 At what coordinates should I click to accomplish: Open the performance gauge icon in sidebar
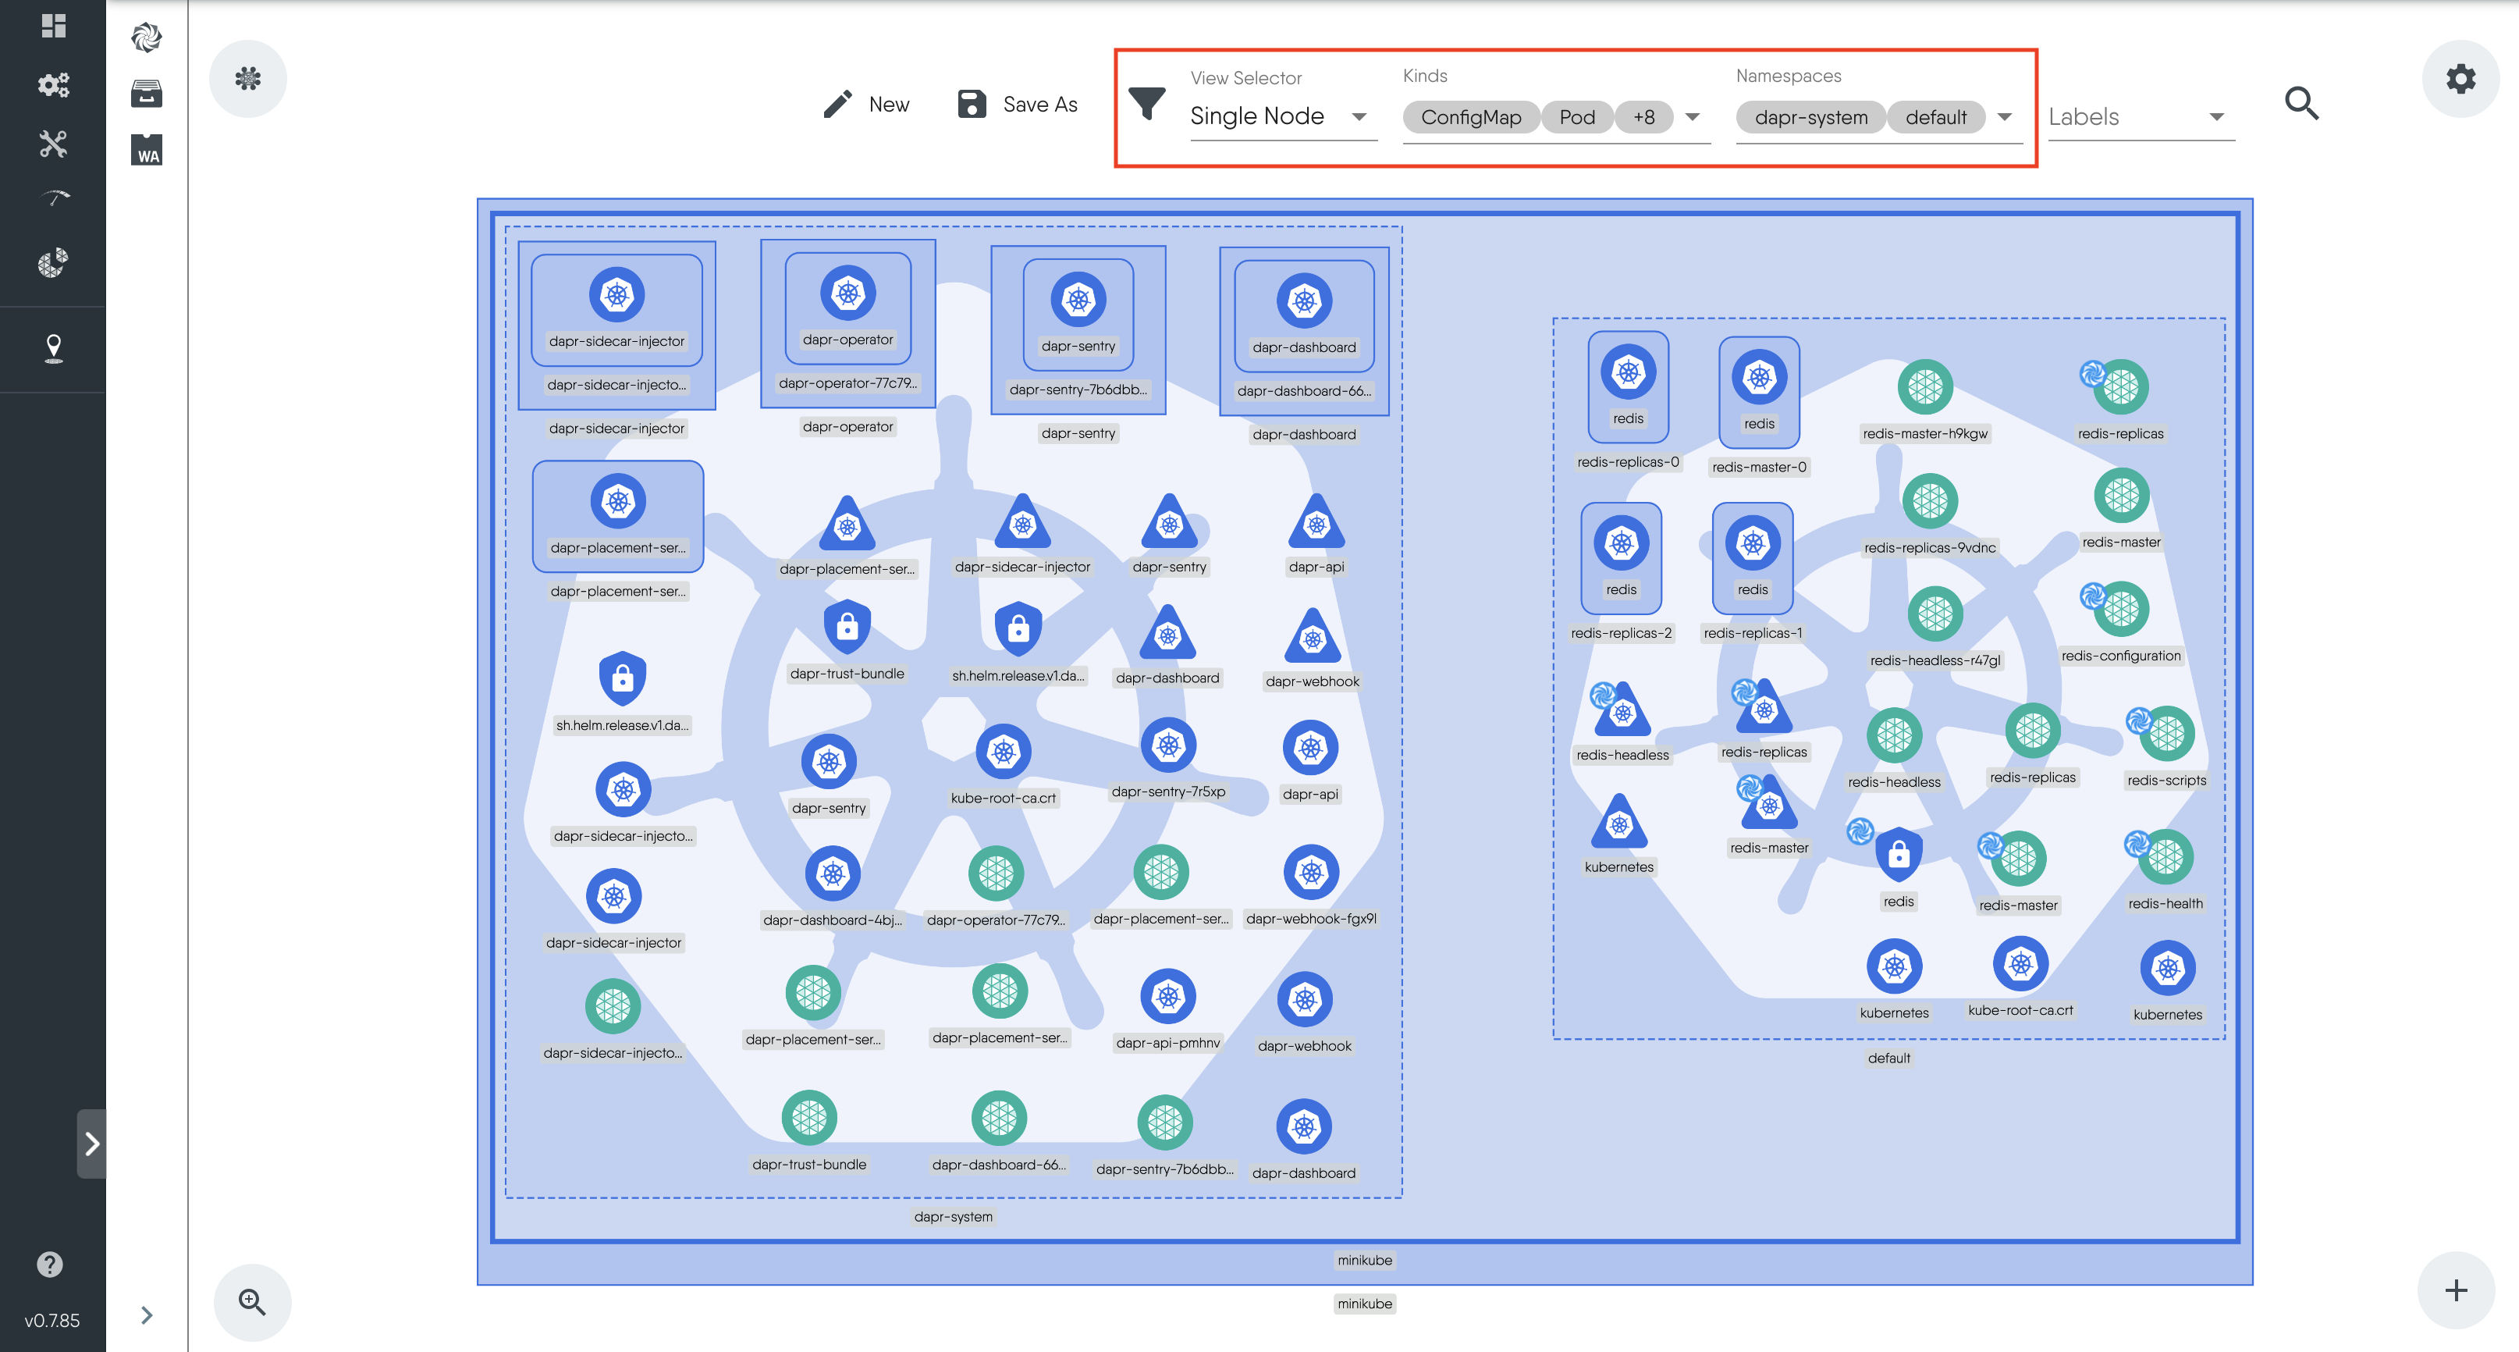coord(54,197)
